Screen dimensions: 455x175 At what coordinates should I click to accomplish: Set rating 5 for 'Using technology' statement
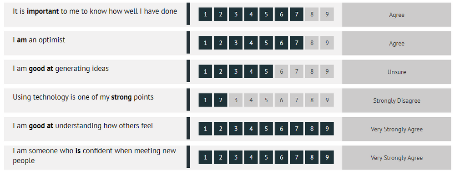coord(266,100)
